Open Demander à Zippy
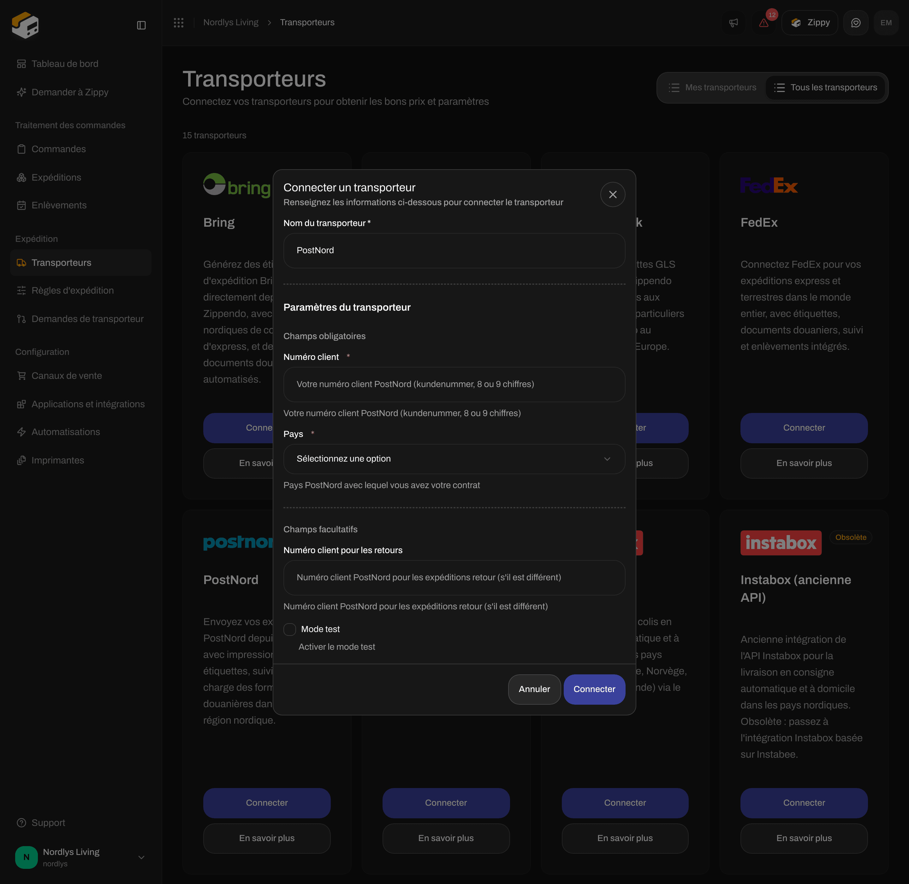The height and width of the screenshot is (884, 909). point(81,92)
